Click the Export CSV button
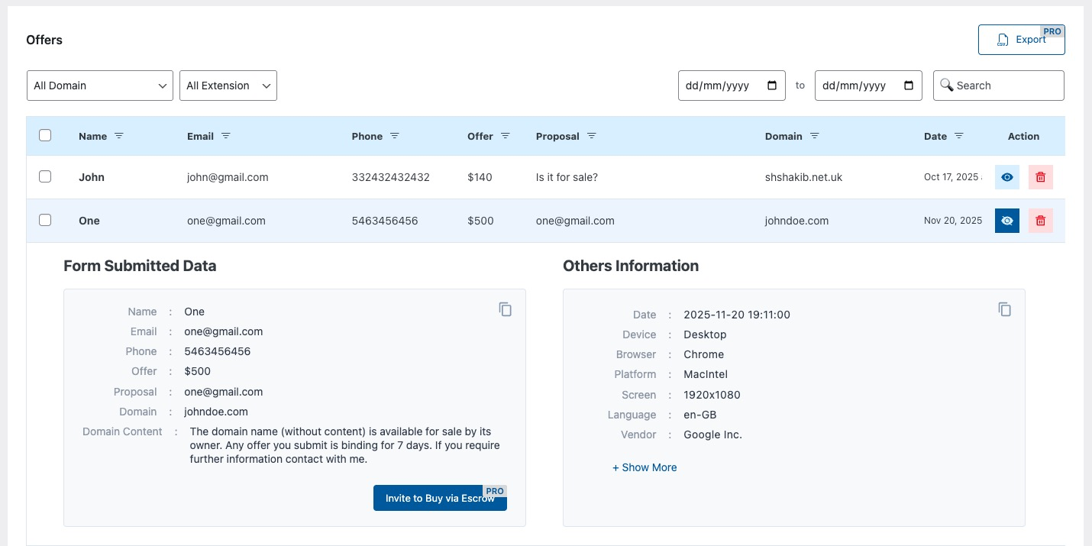The height and width of the screenshot is (546, 1092). pyautogui.click(x=1021, y=40)
